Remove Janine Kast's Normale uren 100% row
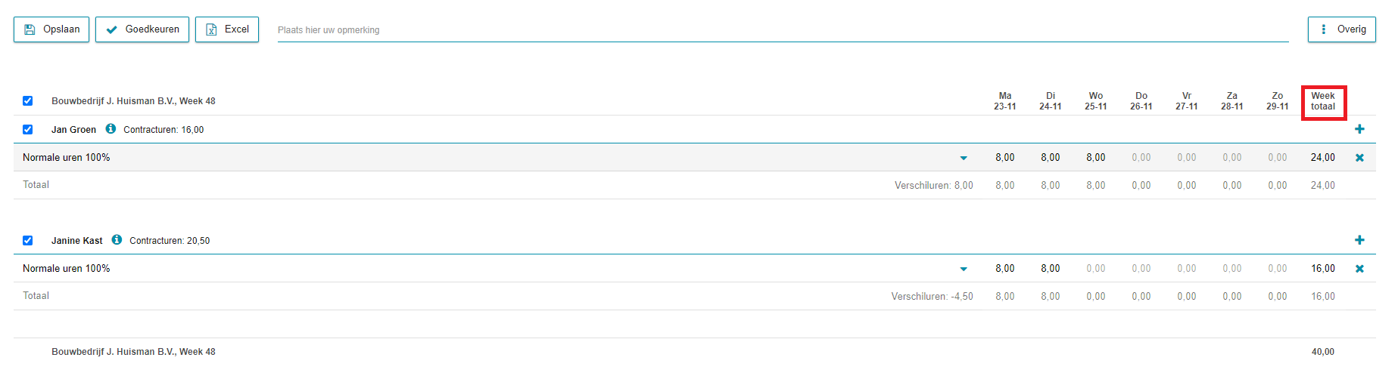Viewport: 1398px width, 373px height. [1359, 269]
